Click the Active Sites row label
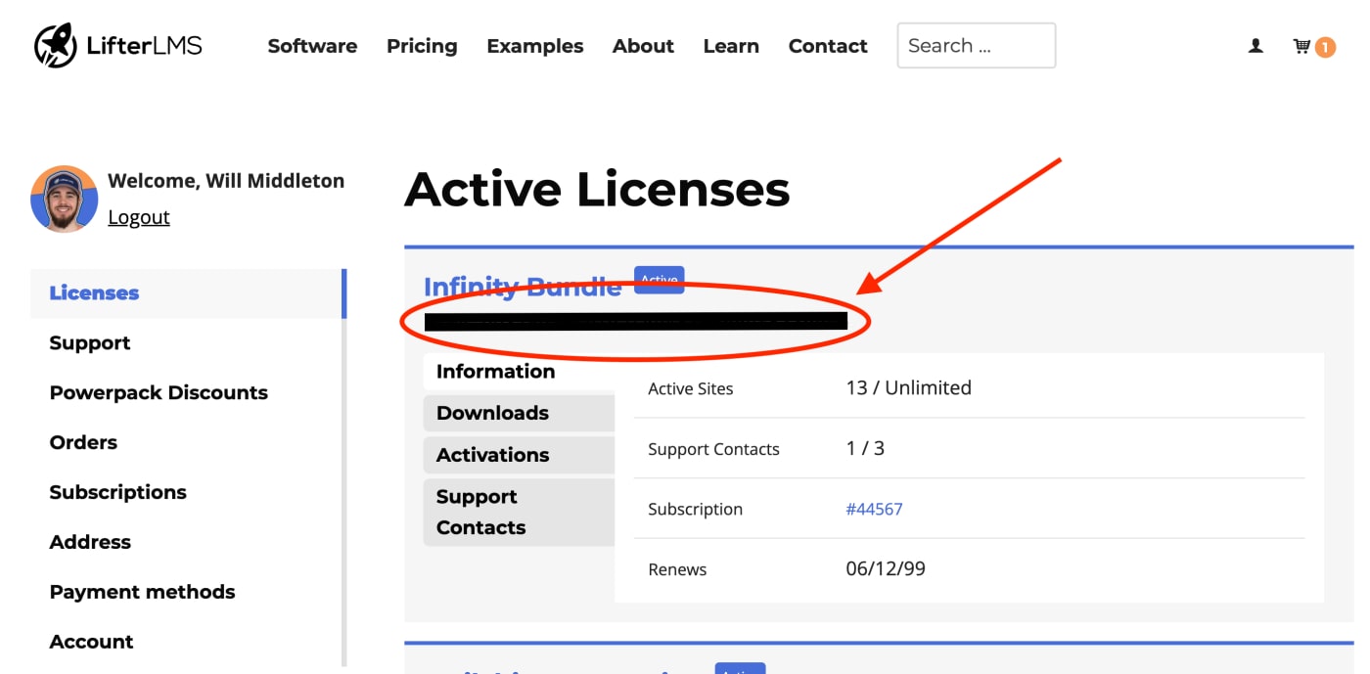 [690, 388]
